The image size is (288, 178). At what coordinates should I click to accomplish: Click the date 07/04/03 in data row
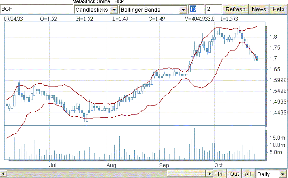(x=14, y=19)
